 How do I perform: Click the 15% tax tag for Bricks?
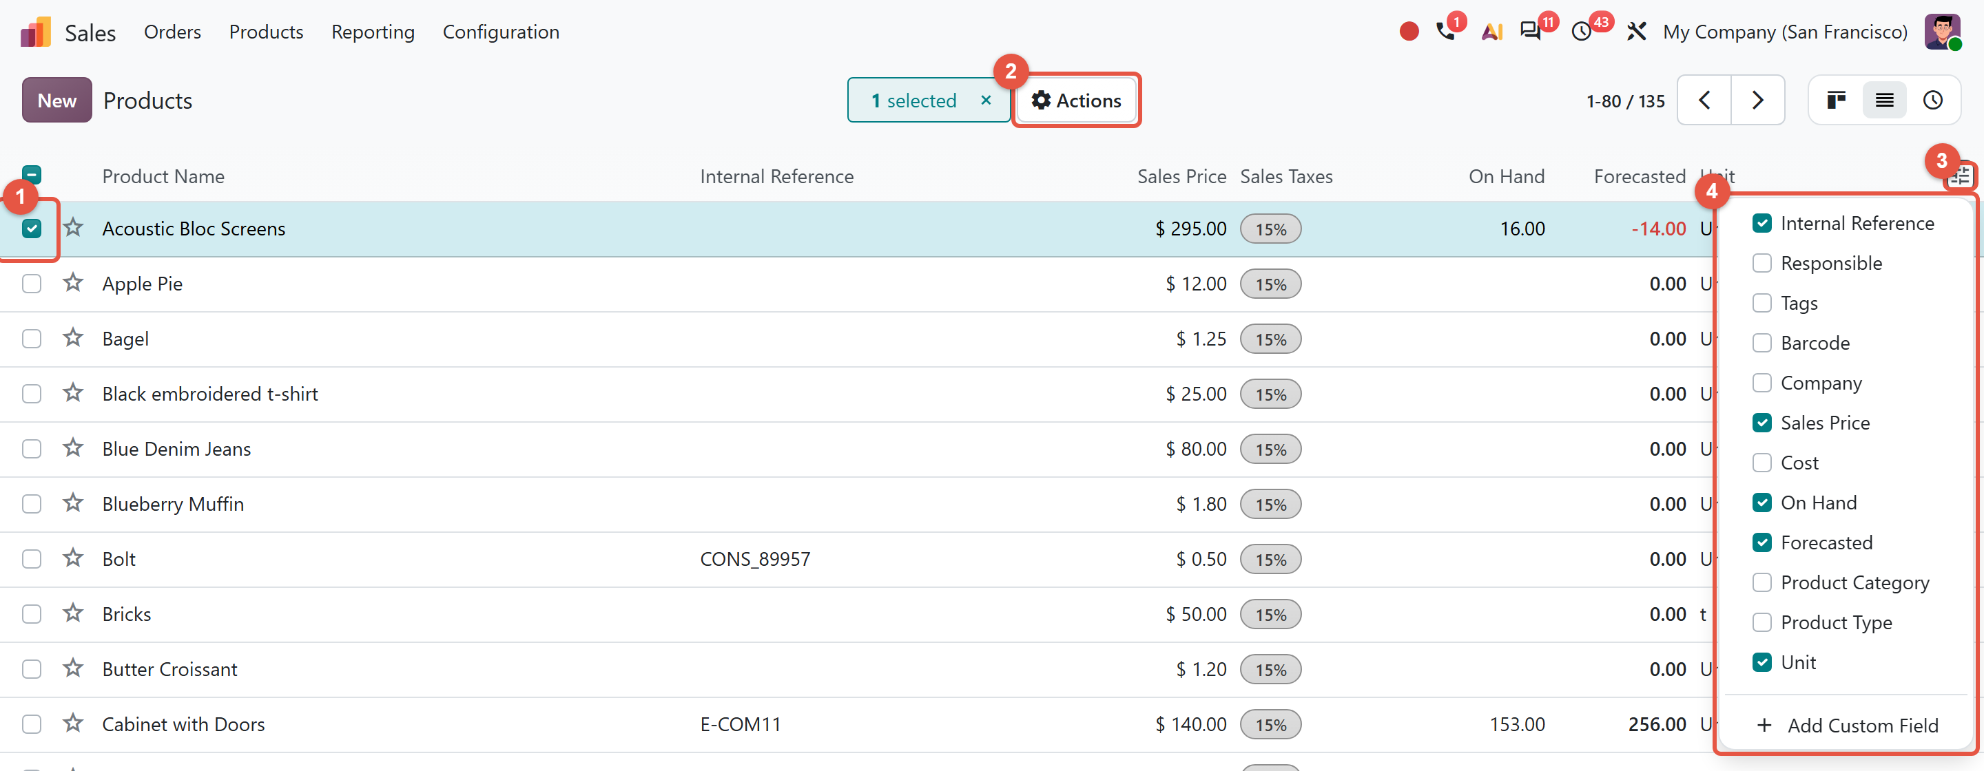(1270, 614)
